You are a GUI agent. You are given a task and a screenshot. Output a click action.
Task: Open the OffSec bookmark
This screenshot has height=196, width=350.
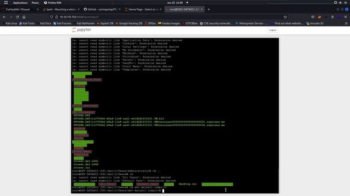(150, 23)
